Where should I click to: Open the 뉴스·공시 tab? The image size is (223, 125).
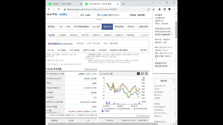coord(96,27)
